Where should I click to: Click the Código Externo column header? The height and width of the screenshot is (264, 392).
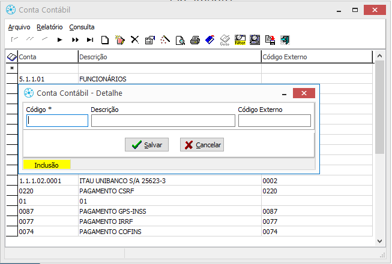point(317,57)
